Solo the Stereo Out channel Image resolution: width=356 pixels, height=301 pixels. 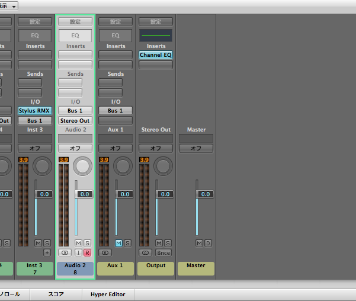click(168, 244)
